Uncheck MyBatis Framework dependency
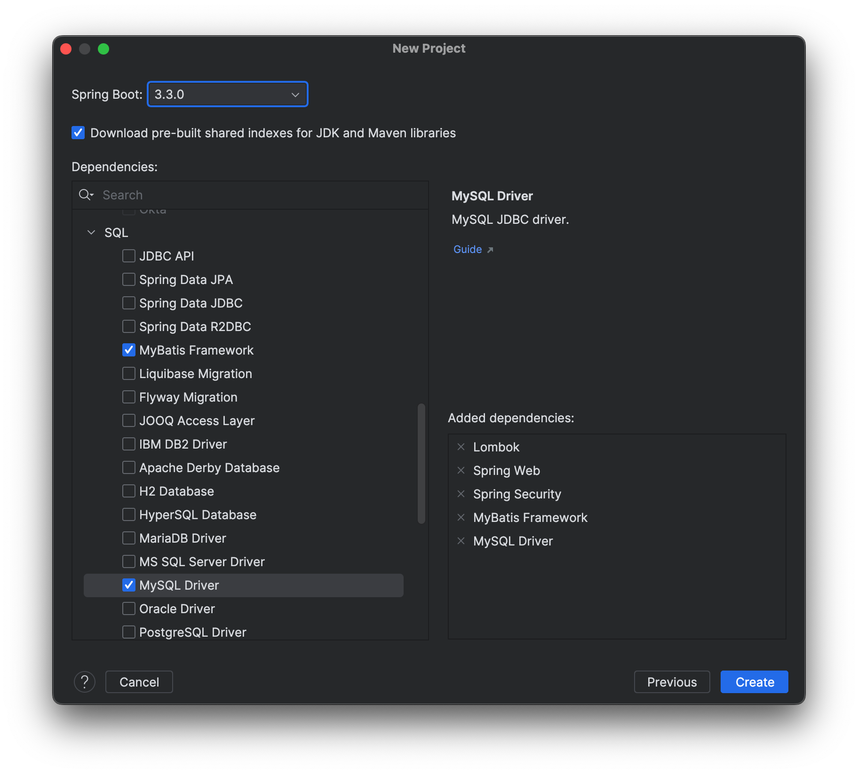 point(129,350)
